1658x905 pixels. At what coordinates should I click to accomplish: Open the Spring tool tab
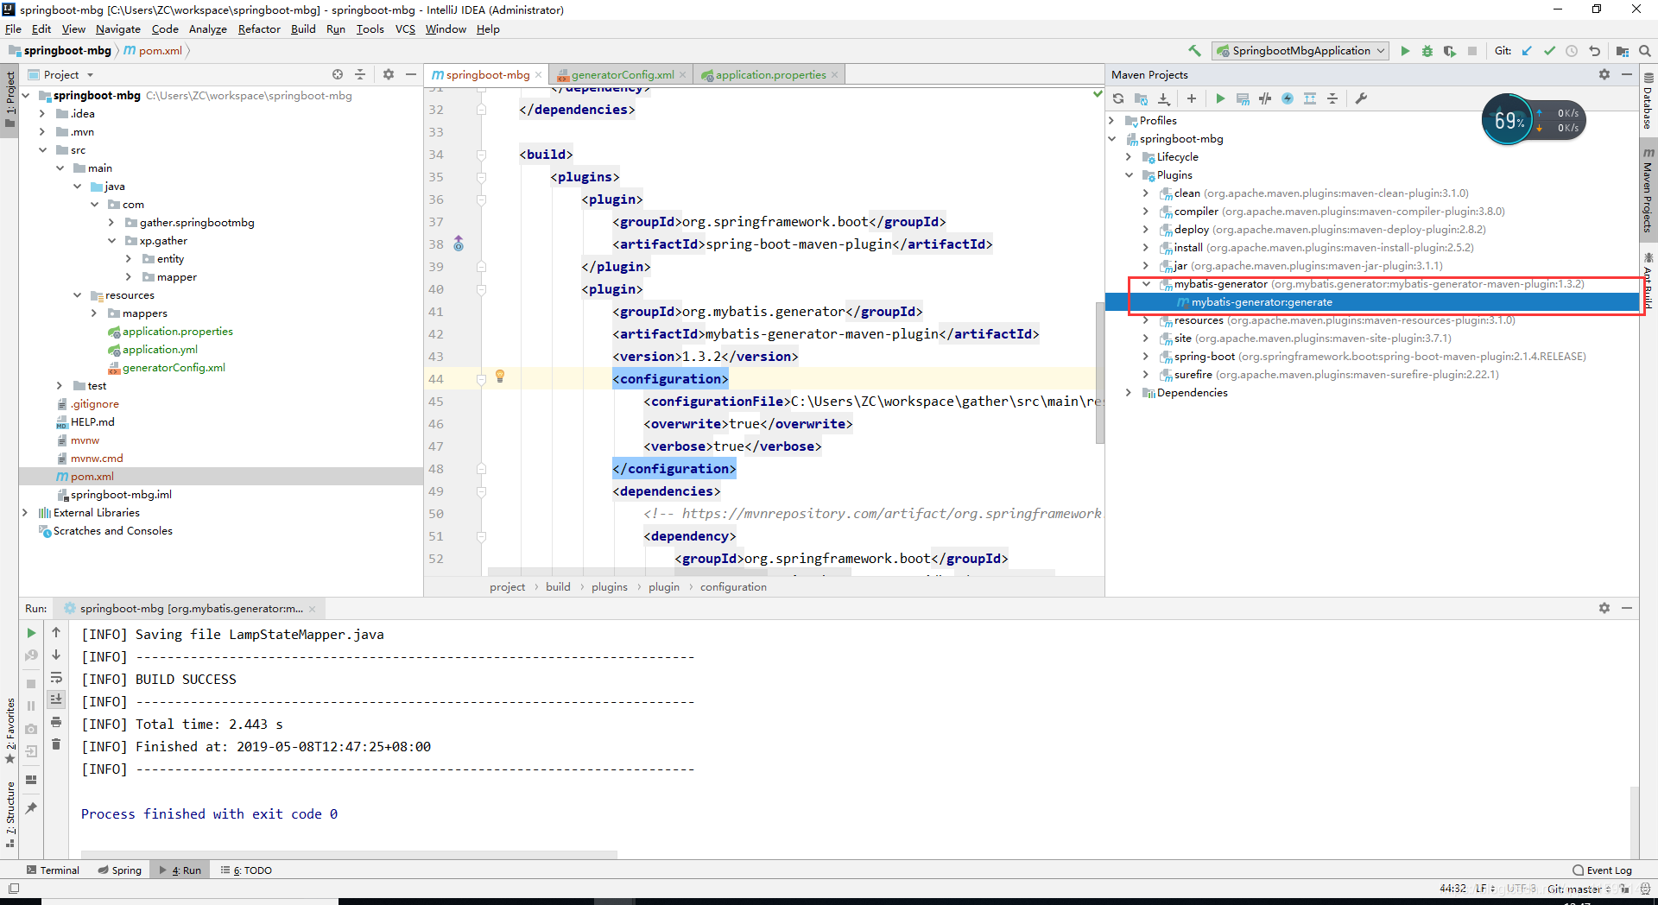[x=119, y=870]
